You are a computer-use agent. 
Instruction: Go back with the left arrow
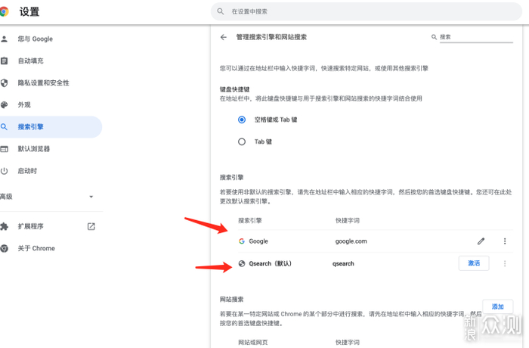(224, 37)
